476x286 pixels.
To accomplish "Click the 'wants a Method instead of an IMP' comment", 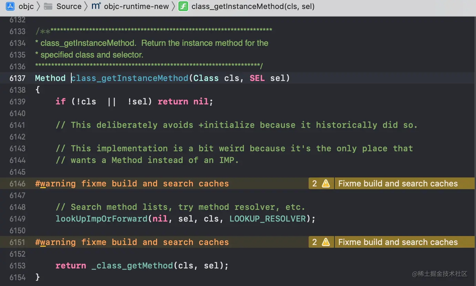I will click(147, 160).
